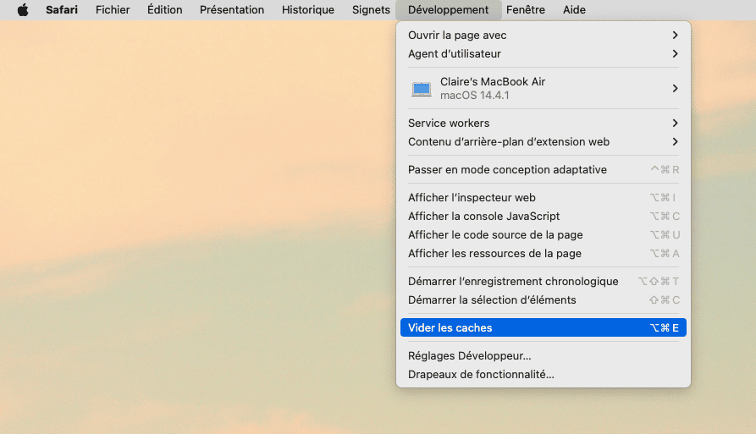Expand the Agent d'utilisateur submenu

(x=544, y=54)
